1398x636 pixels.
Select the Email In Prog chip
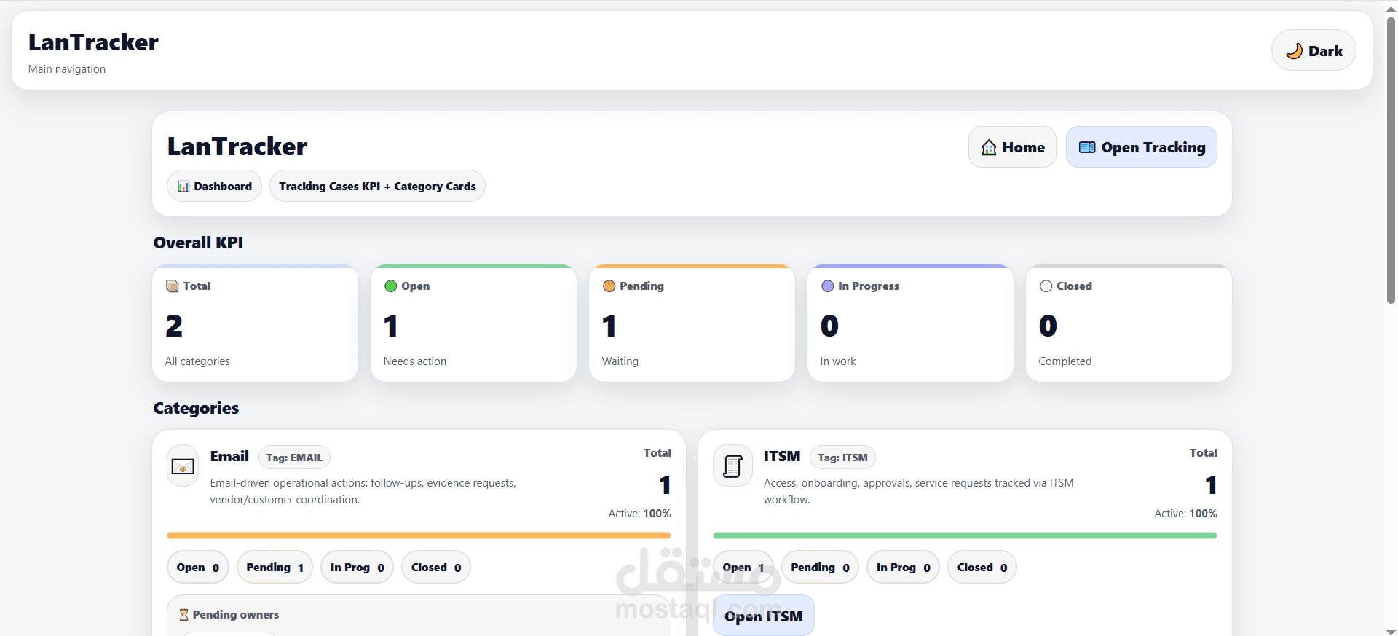click(357, 568)
